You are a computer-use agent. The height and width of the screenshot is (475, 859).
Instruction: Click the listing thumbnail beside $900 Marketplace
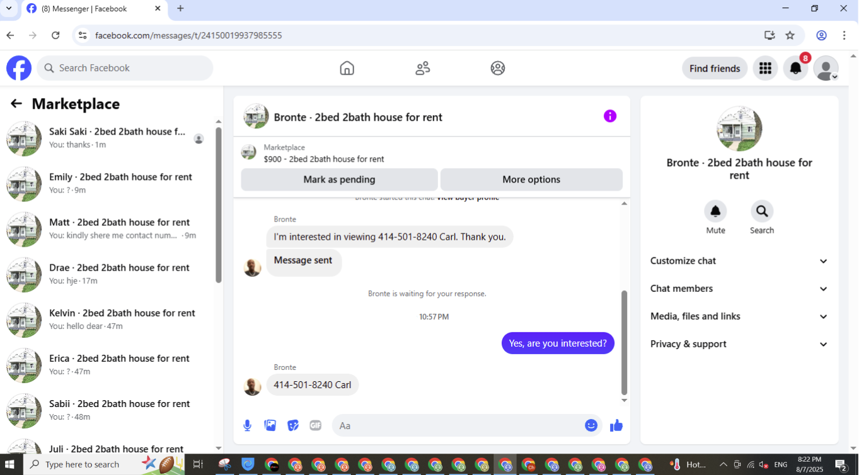click(249, 153)
